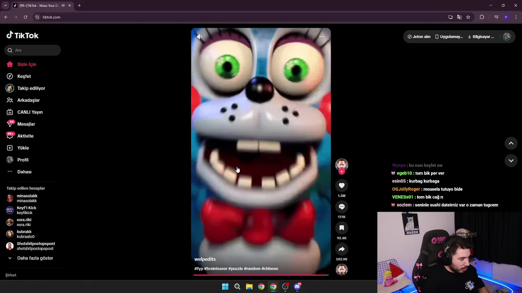Open the video creator's avatar
This screenshot has width=522, height=293.
coord(342,164)
